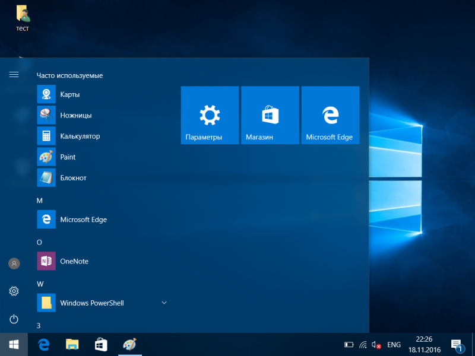Open Блокнот notepad icon
Image resolution: width=475 pixels, height=356 pixels.
(46, 177)
